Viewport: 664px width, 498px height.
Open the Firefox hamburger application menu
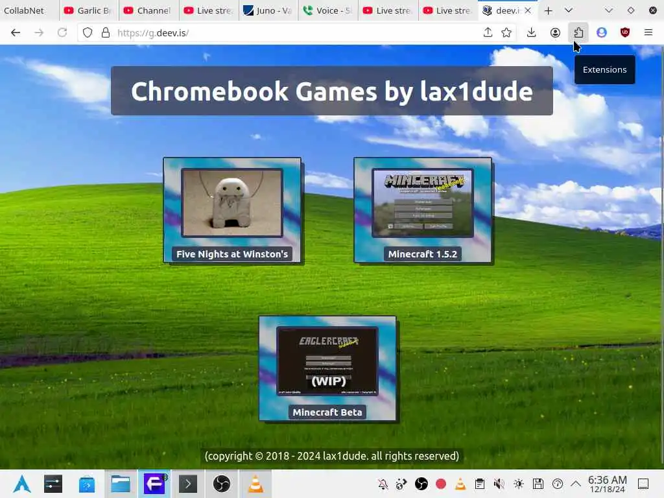point(648,32)
